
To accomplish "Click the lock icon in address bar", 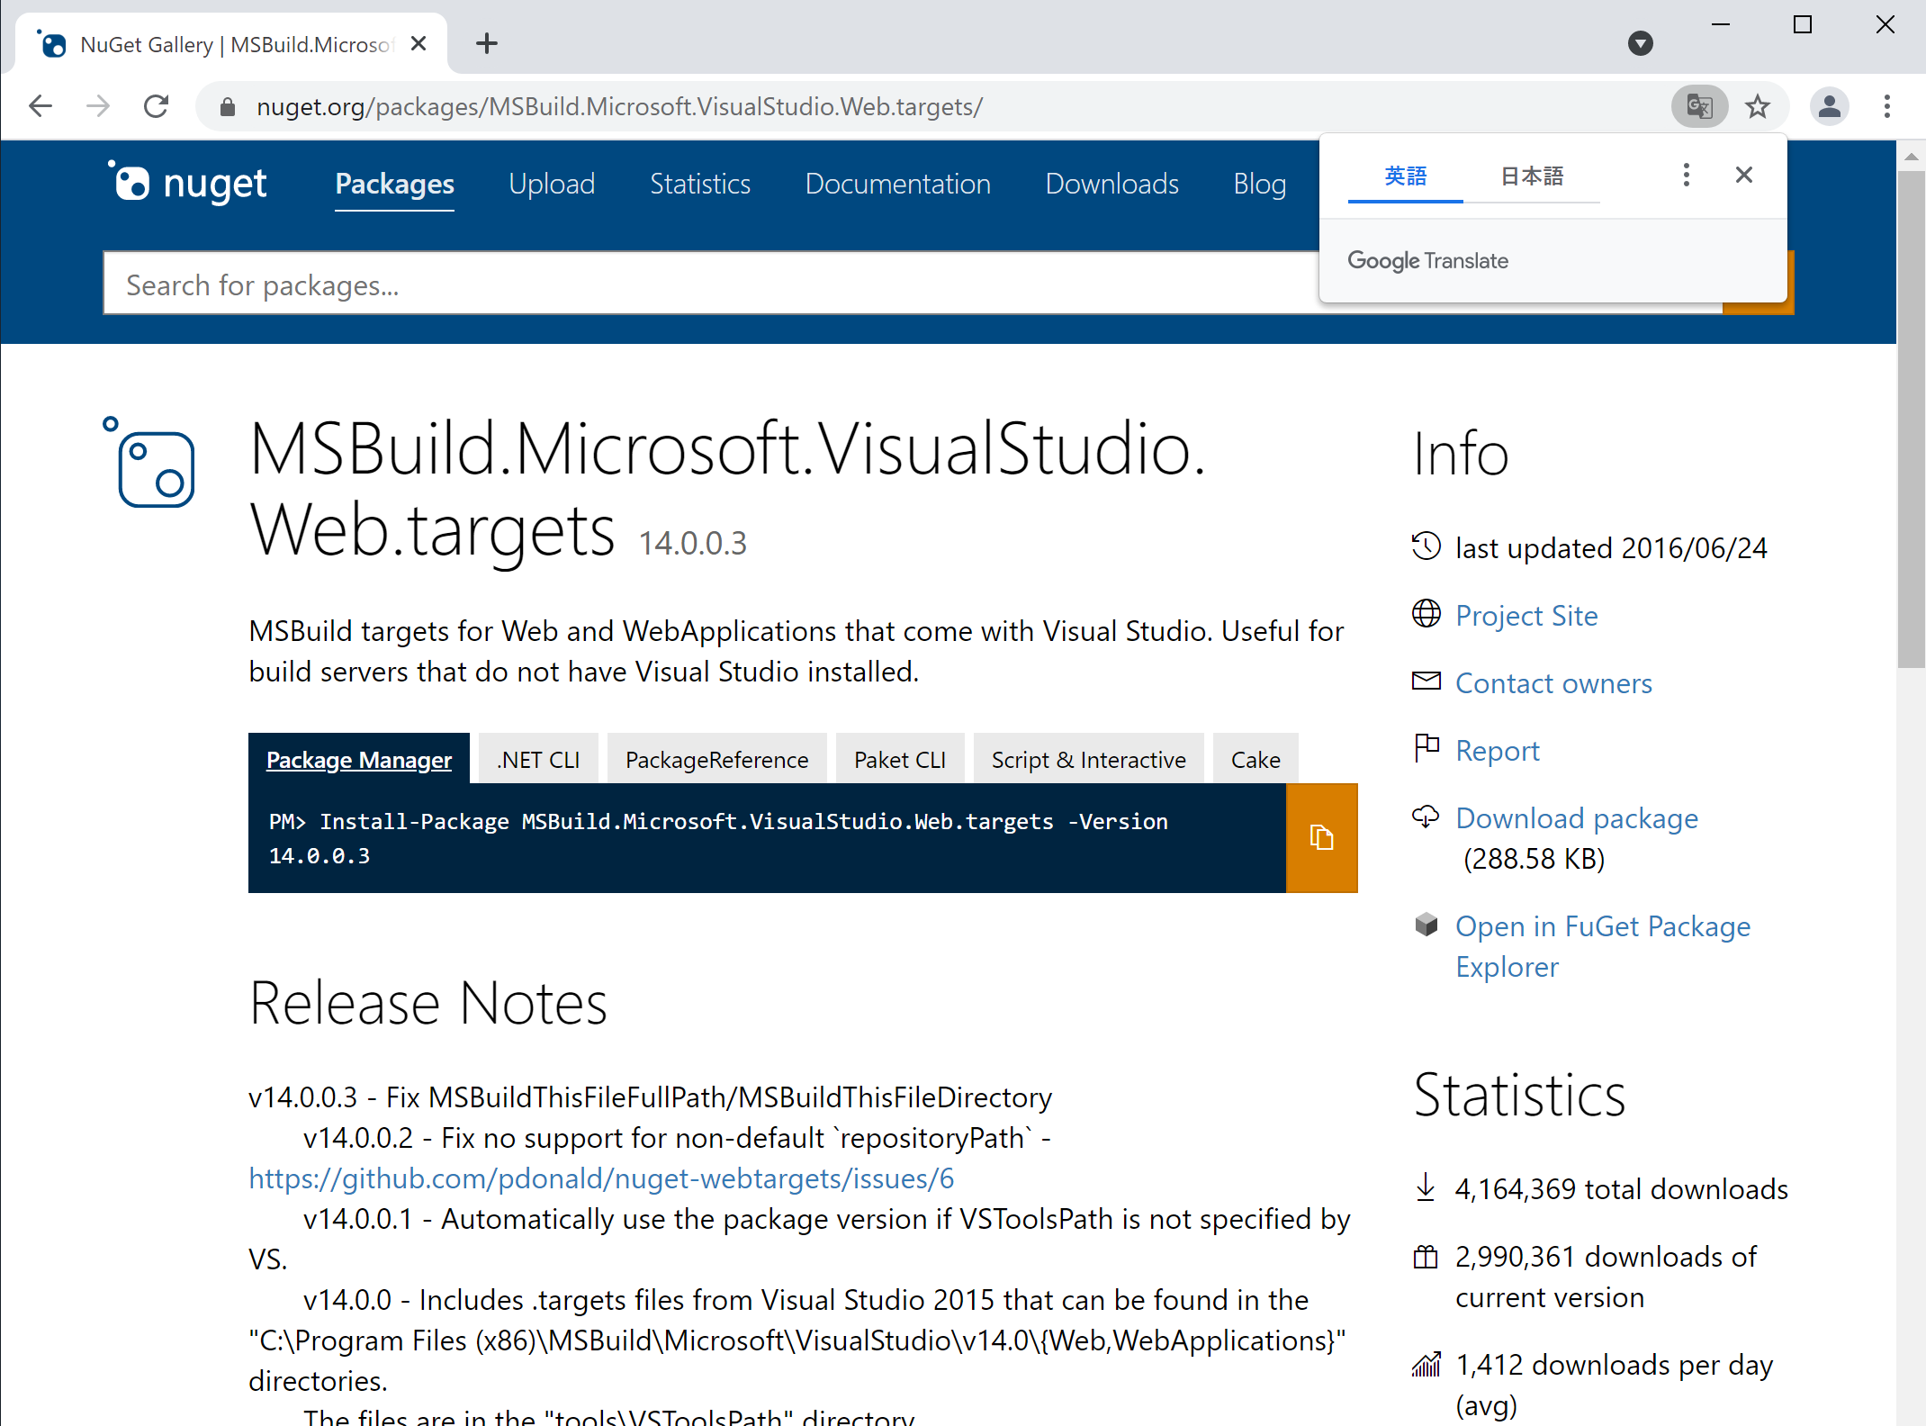I will tap(228, 107).
